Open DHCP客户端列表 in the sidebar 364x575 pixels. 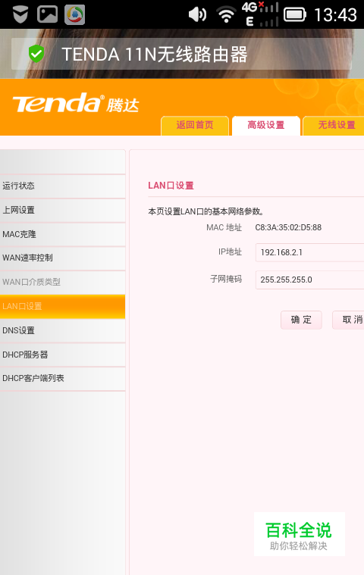click(x=62, y=378)
